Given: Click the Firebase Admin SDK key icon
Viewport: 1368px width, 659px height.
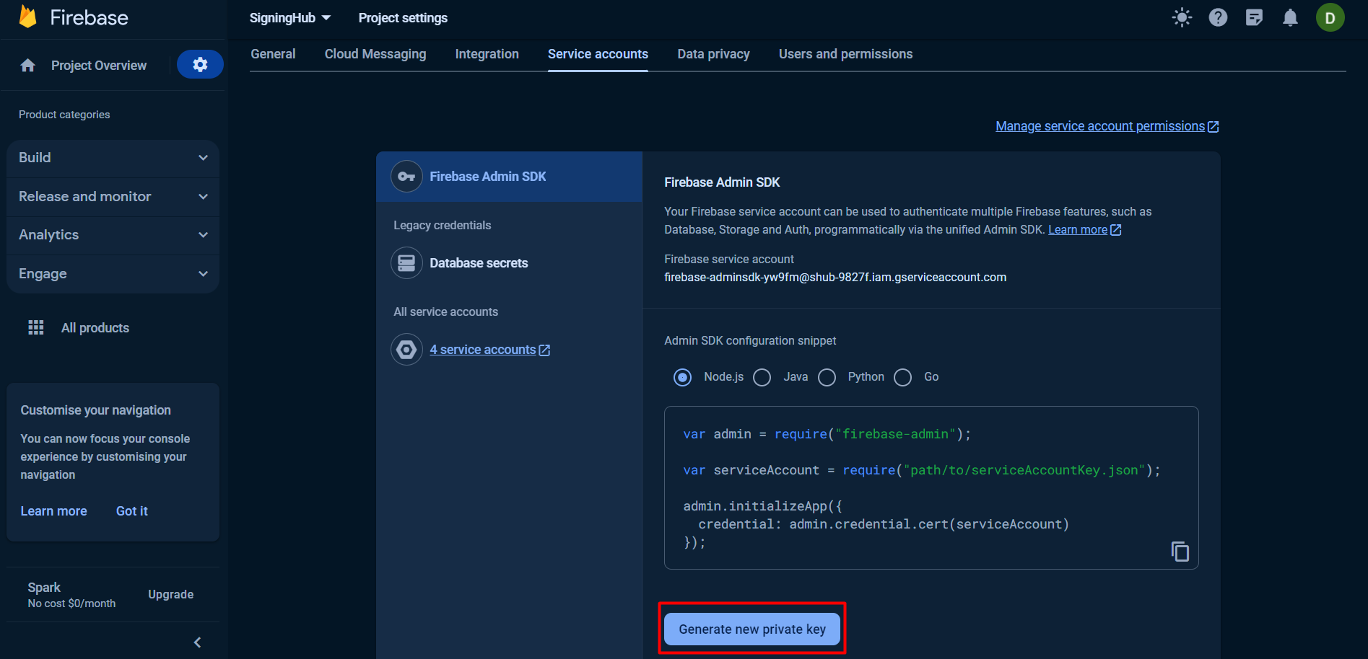Looking at the screenshot, I should click(x=406, y=176).
